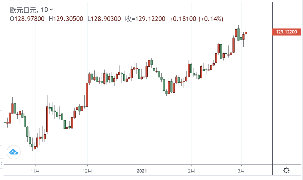Click the 11月 time axis label

tap(35, 171)
